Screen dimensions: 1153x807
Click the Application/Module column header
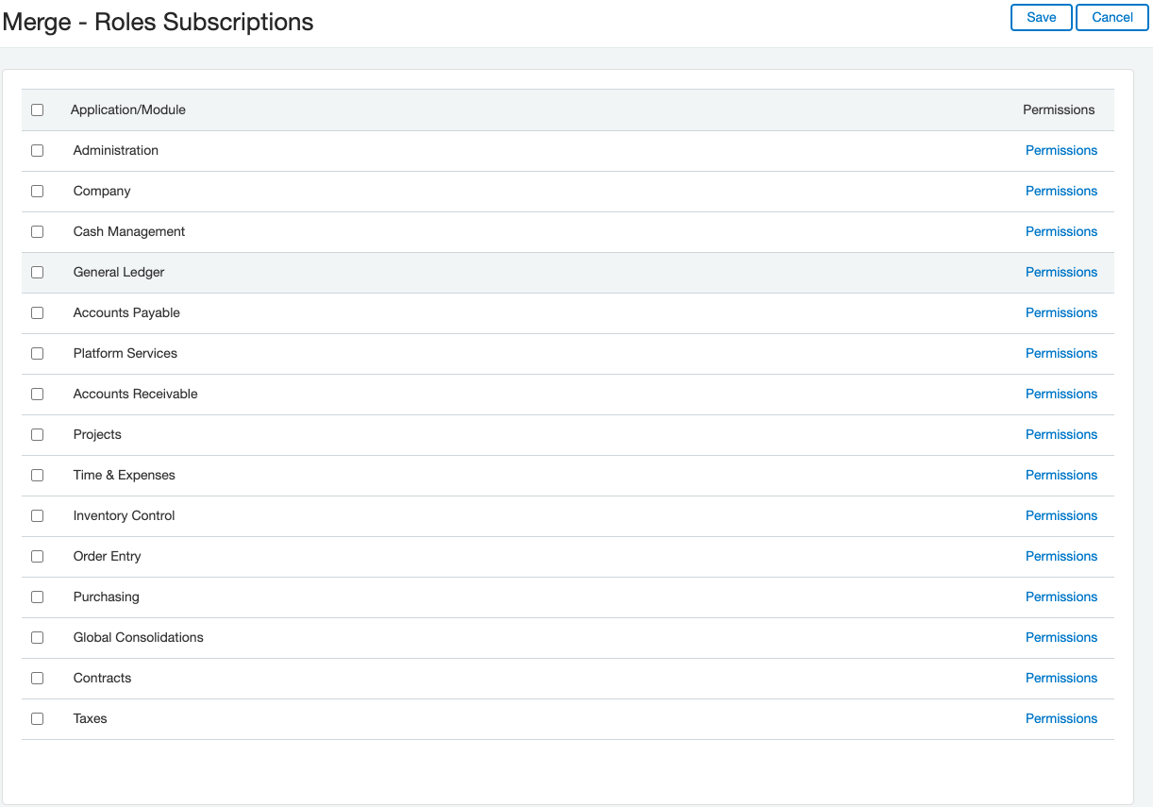pyautogui.click(x=128, y=110)
